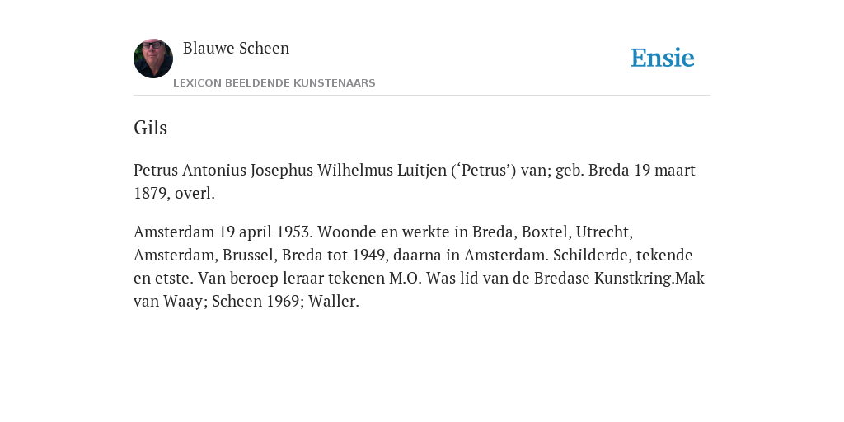Click the text 1879, overl.
The height and width of the screenshot is (422, 844).
175,193
